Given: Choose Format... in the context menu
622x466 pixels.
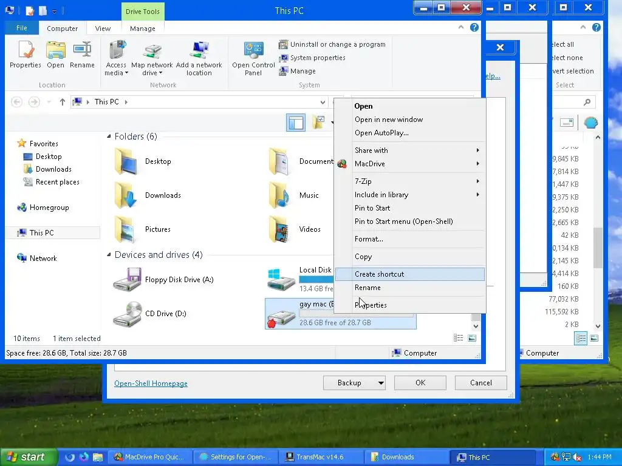Looking at the screenshot, I should pos(410,239).
